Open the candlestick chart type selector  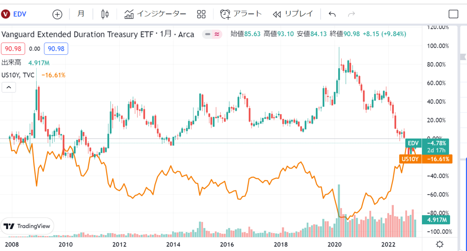[104, 14]
